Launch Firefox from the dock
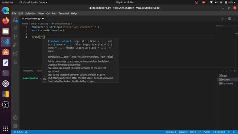Screen dimensions: 238x134 click(x=6, y=21)
